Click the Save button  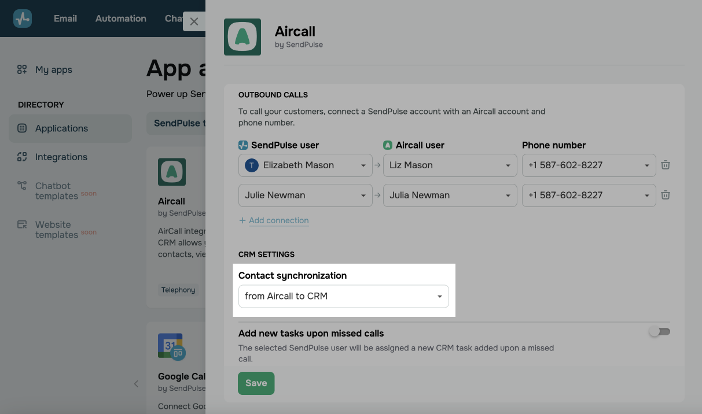[x=256, y=383]
